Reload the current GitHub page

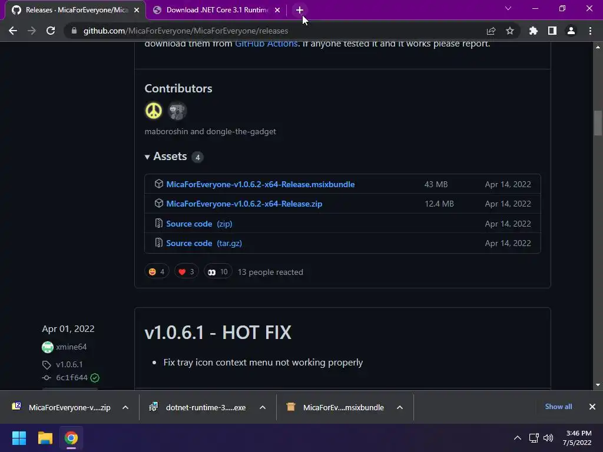tap(51, 31)
